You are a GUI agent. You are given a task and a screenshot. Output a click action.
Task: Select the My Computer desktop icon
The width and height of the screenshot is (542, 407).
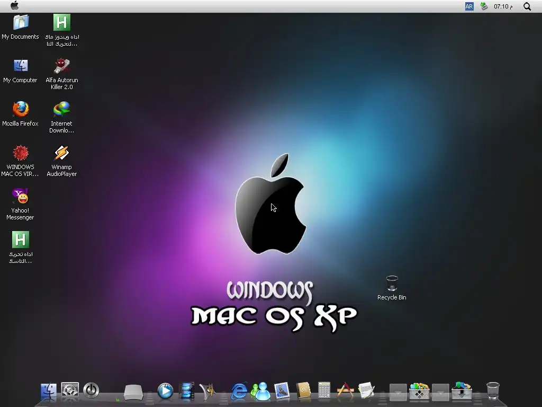[21, 70]
